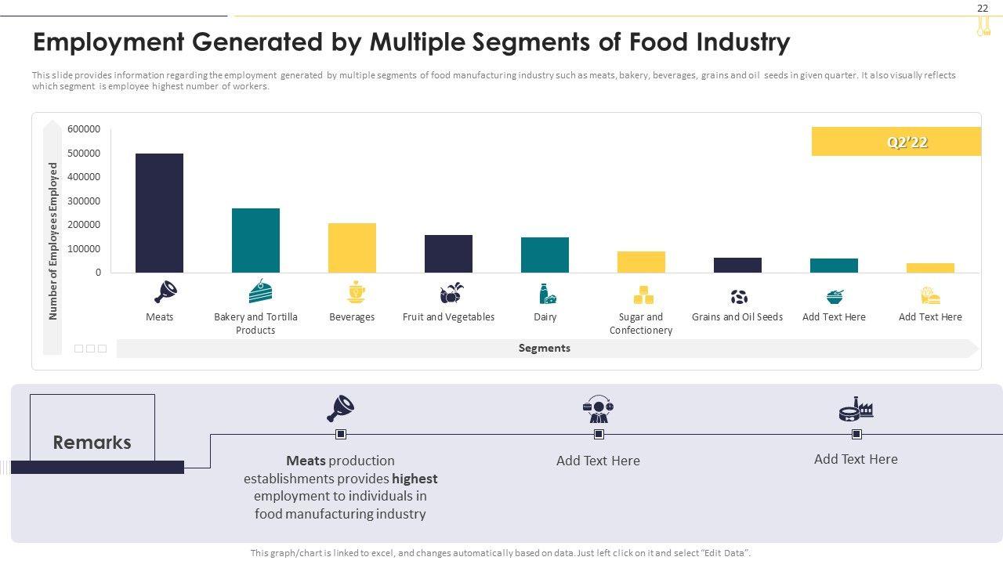Image resolution: width=1003 pixels, height=564 pixels.
Task: Select the worker icon in Remarks timeline
Action: tap(598, 409)
